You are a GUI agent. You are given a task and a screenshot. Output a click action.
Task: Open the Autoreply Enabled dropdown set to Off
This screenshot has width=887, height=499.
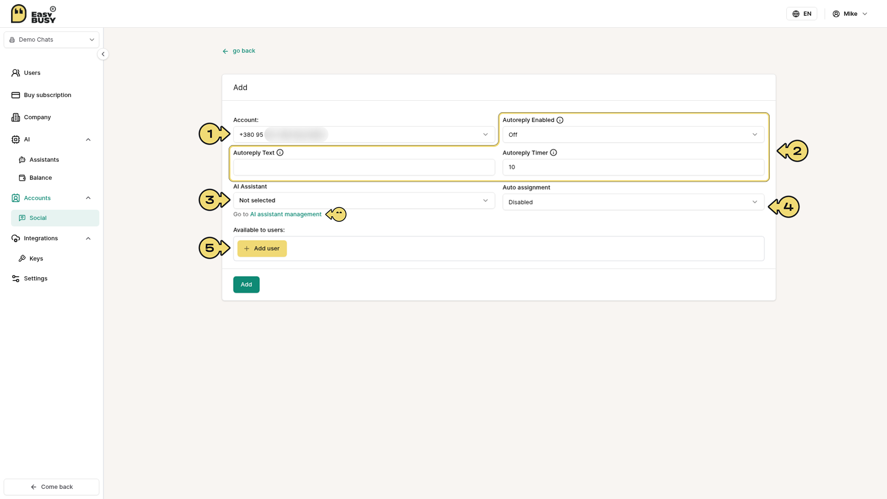pos(633,135)
